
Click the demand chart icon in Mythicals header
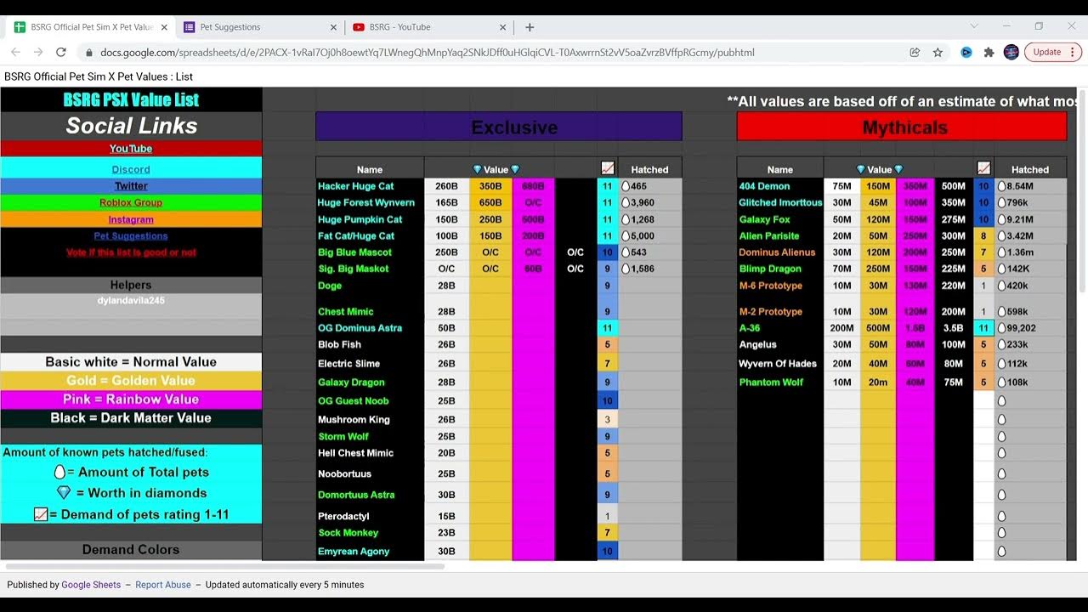click(983, 168)
